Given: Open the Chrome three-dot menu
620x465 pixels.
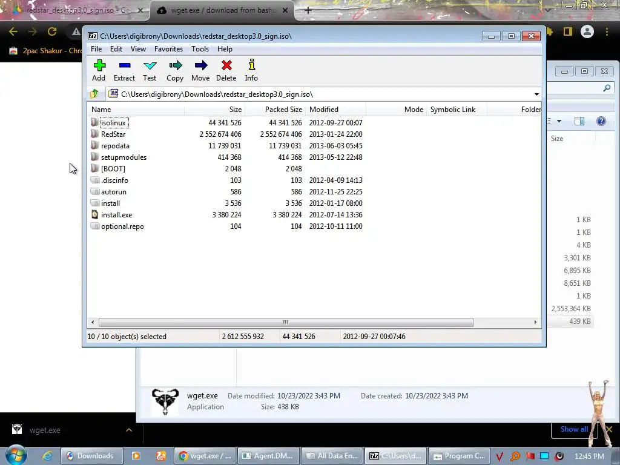Looking at the screenshot, I should 607,31.
